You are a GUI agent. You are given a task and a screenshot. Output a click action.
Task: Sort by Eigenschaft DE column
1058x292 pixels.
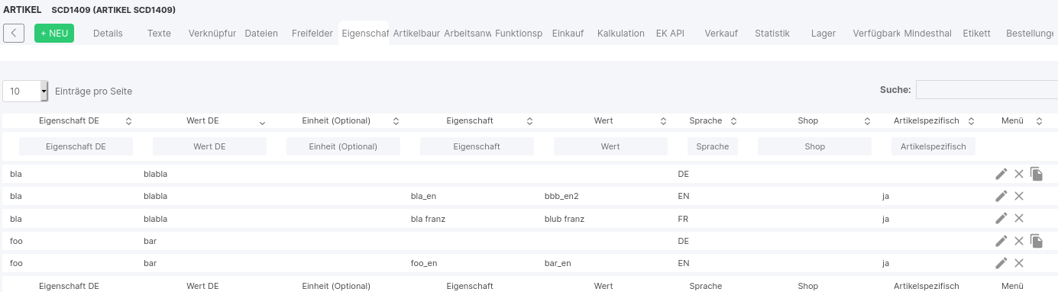[x=69, y=120]
